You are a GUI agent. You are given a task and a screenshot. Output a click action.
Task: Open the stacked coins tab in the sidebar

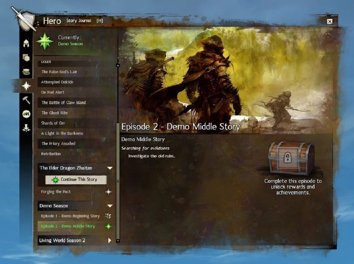pyautogui.click(x=26, y=72)
